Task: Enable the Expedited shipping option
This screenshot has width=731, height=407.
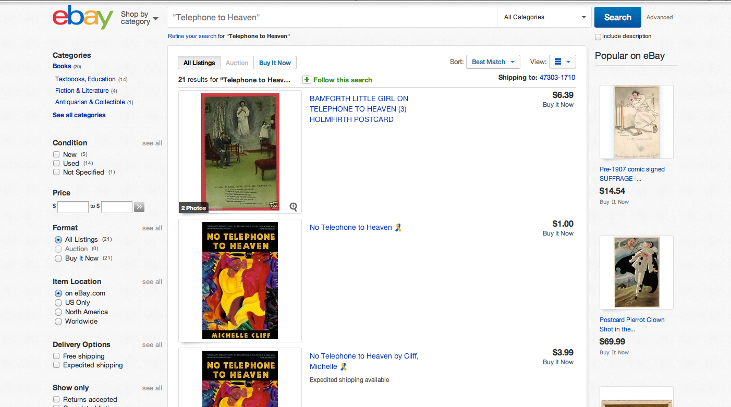Action: tap(56, 365)
